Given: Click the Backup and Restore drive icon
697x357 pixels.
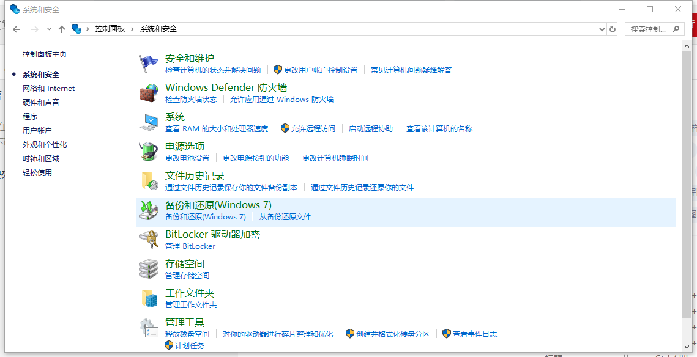Looking at the screenshot, I should pyautogui.click(x=149, y=210).
